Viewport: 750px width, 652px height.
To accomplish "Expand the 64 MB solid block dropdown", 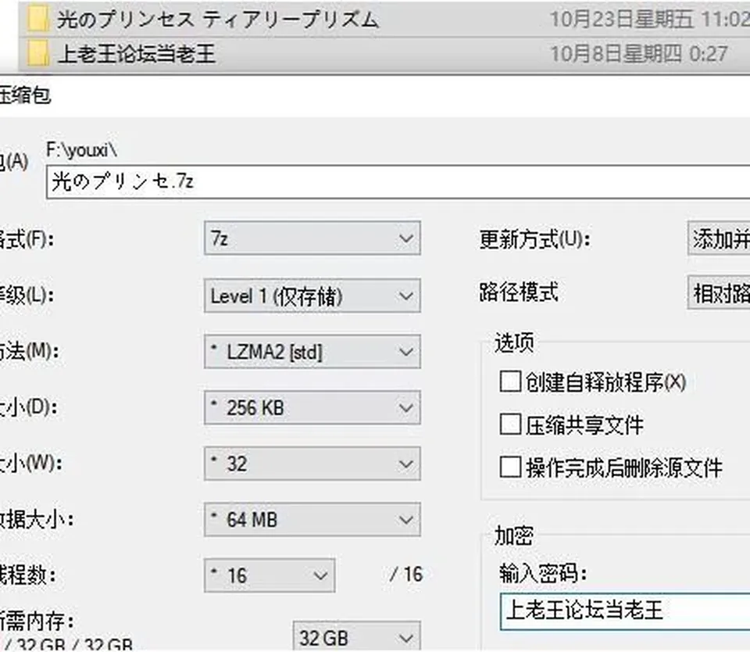I will tap(312, 519).
